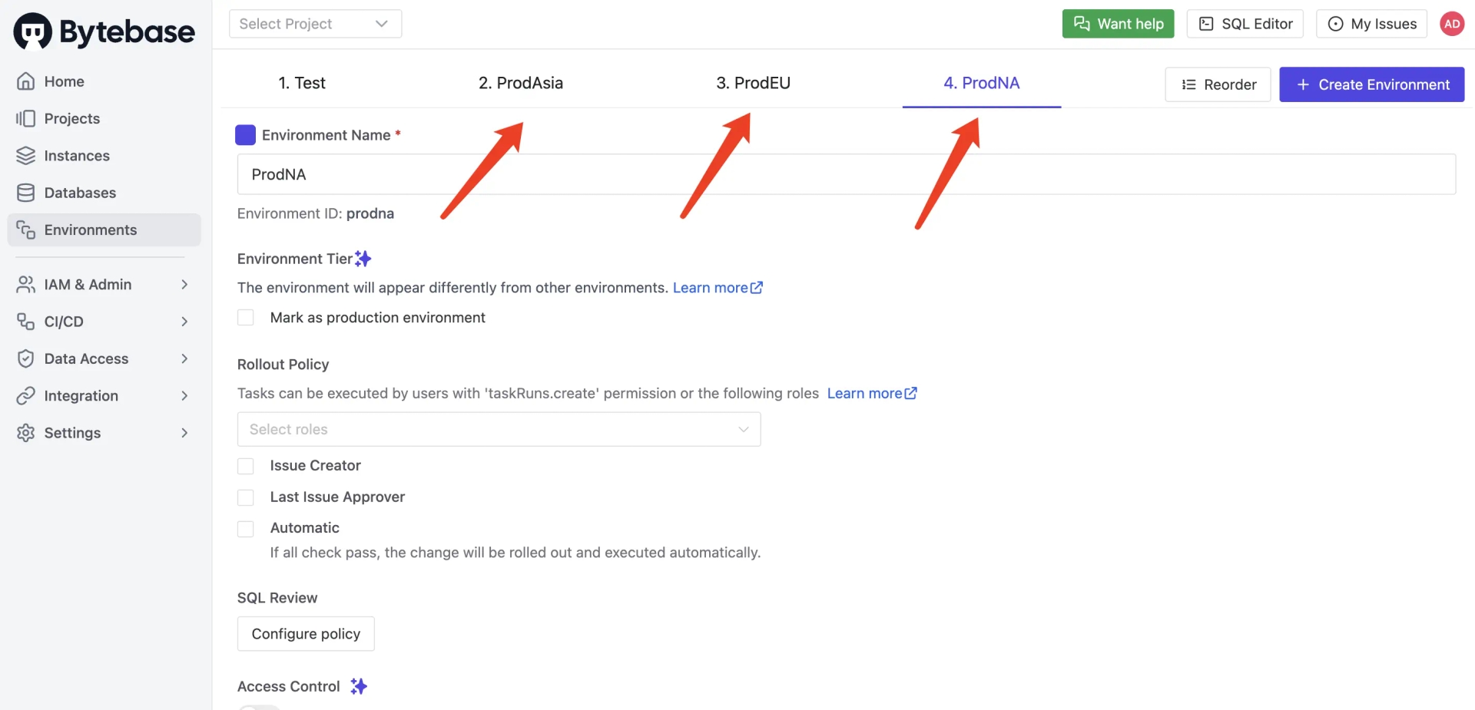Open Home from the sidebar house icon
Image resolution: width=1475 pixels, height=710 pixels.
[x=26, y=81]
